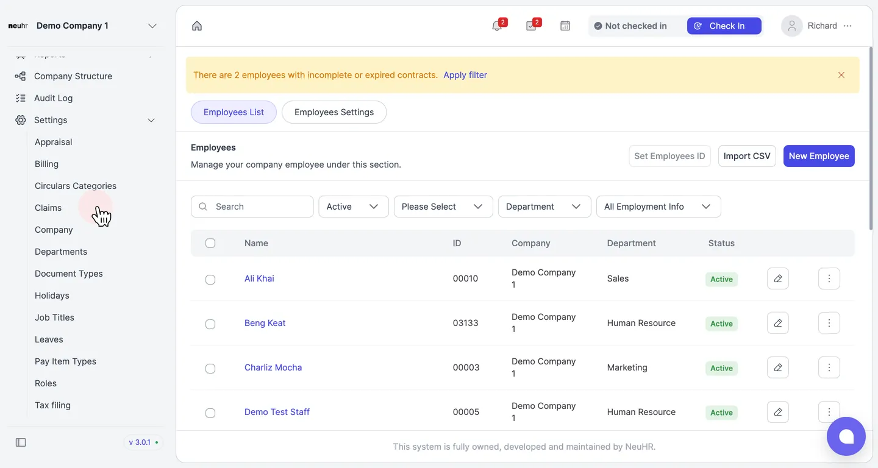Open more options for Charliz Mocha
The image size is (878, 468).
coord(829,367)
